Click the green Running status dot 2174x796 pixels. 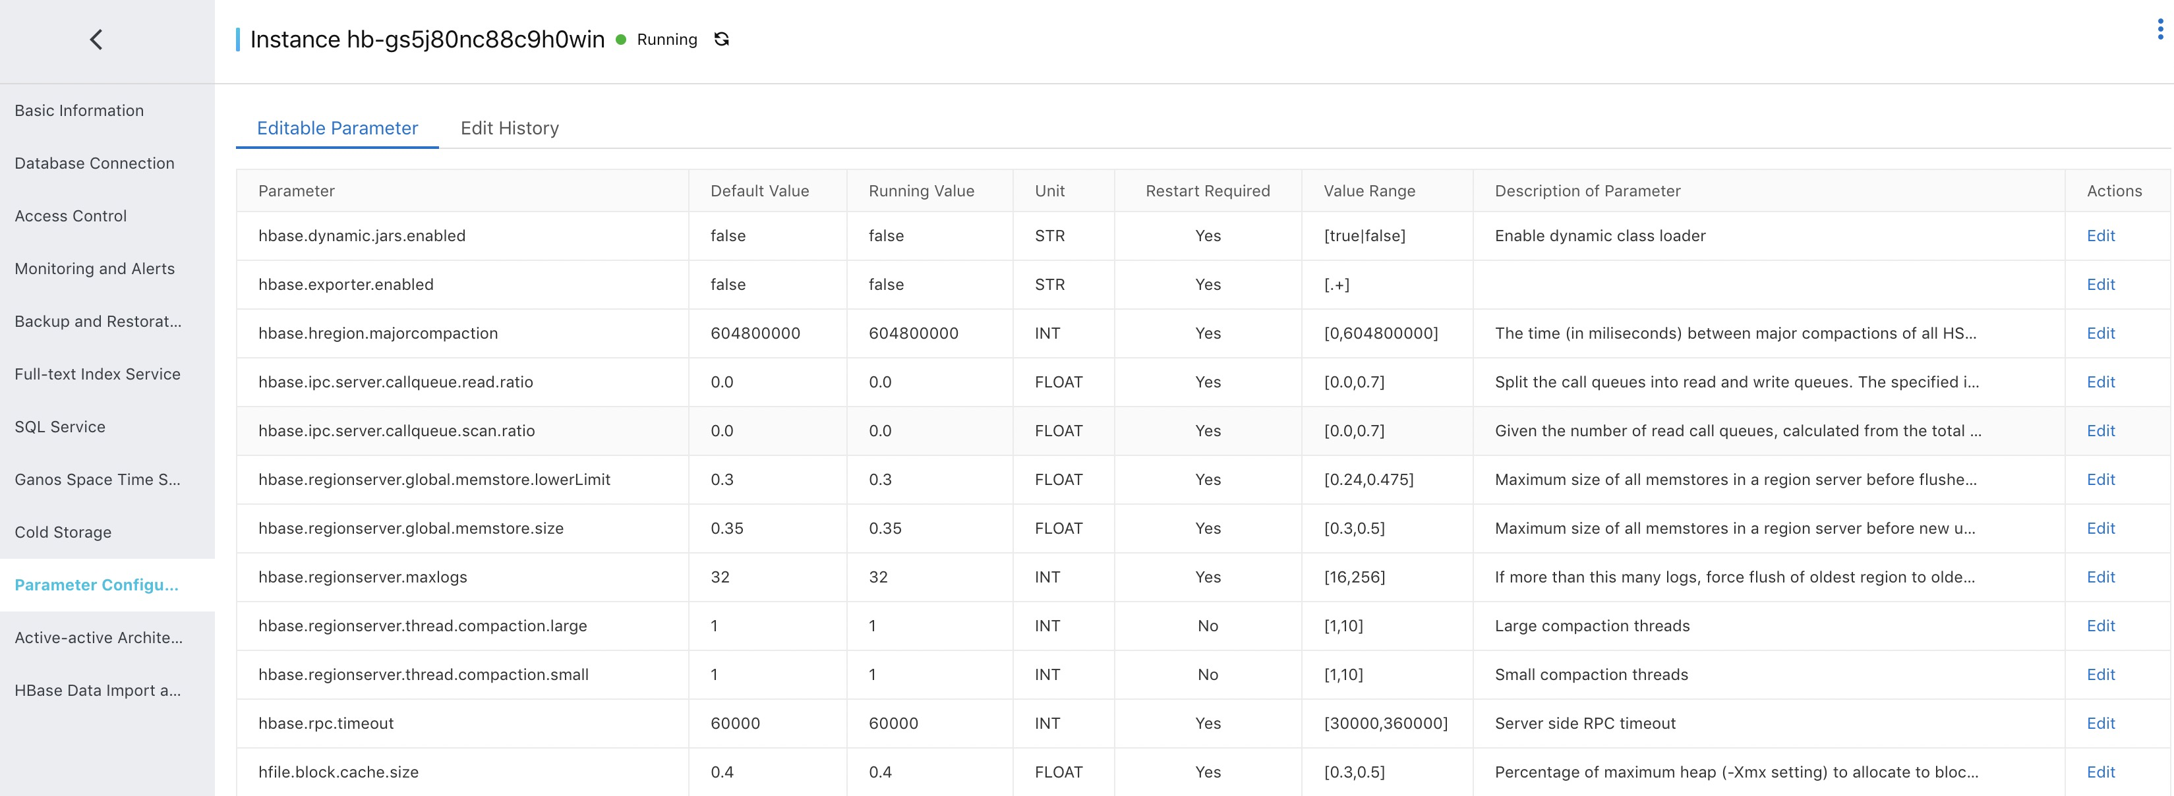621,40
